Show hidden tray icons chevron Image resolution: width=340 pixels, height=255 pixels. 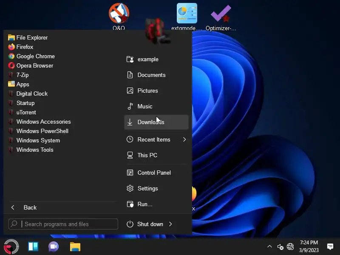(269, 246)
